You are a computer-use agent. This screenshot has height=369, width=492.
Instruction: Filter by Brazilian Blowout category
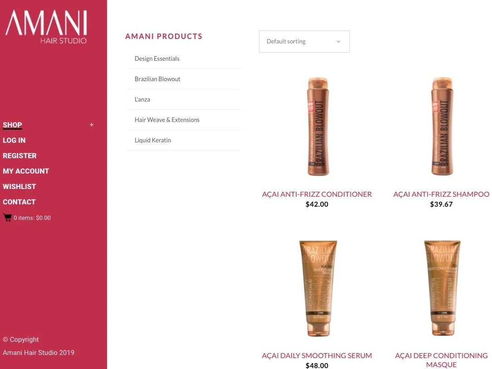(157, 79)
